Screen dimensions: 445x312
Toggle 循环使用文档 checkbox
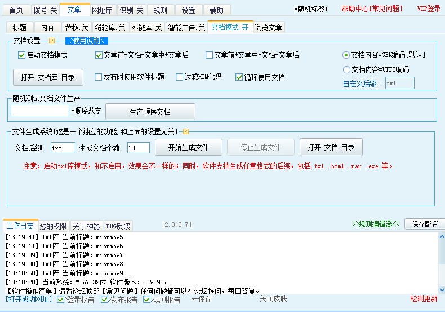[x=239, y=77]
